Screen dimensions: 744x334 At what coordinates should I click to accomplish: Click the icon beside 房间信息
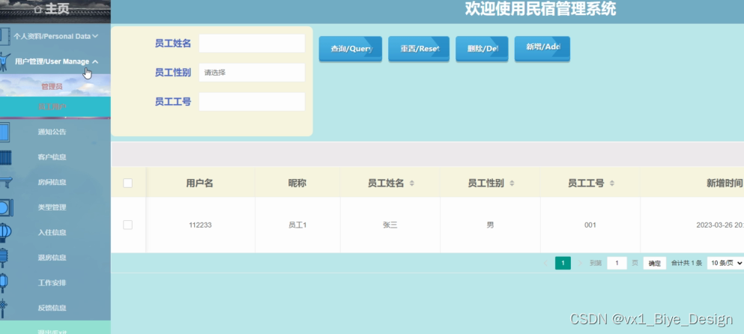tap(6, 183)
